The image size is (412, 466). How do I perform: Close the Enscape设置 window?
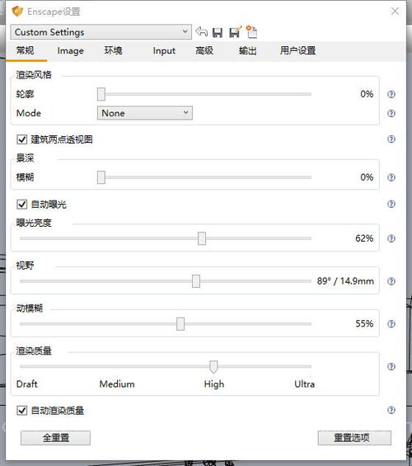395,12
